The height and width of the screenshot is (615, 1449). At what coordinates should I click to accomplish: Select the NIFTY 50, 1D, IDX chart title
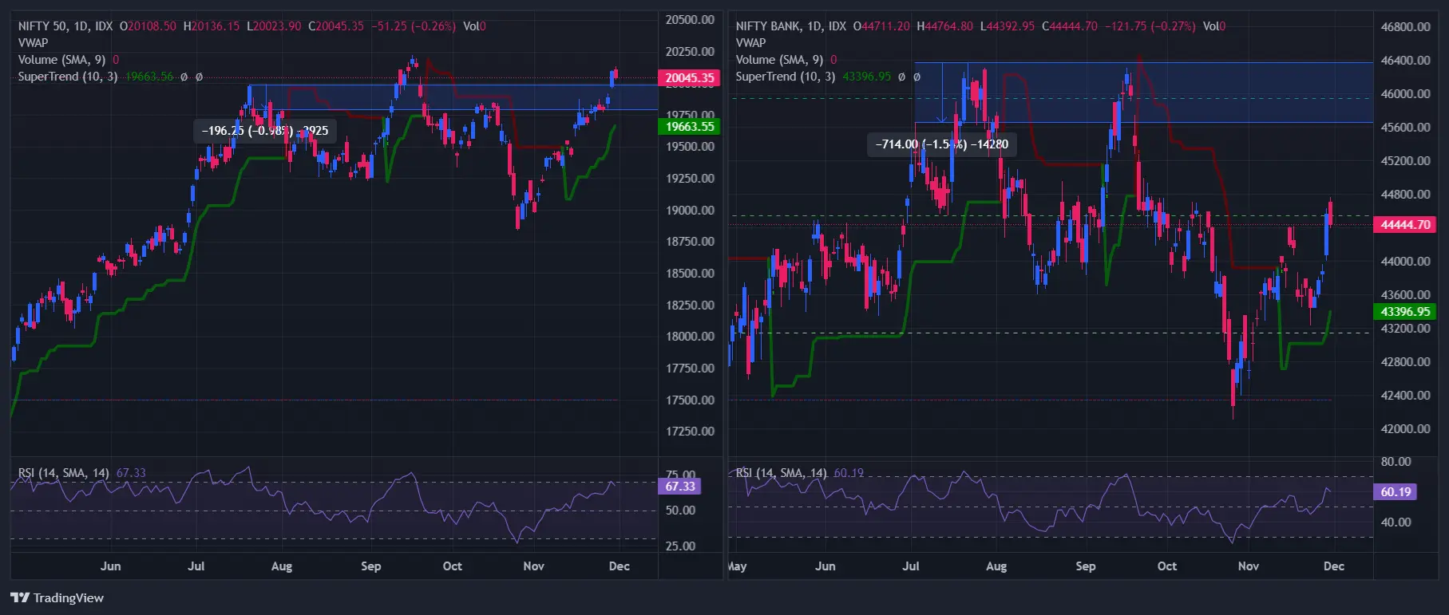[x=65, y=26]
